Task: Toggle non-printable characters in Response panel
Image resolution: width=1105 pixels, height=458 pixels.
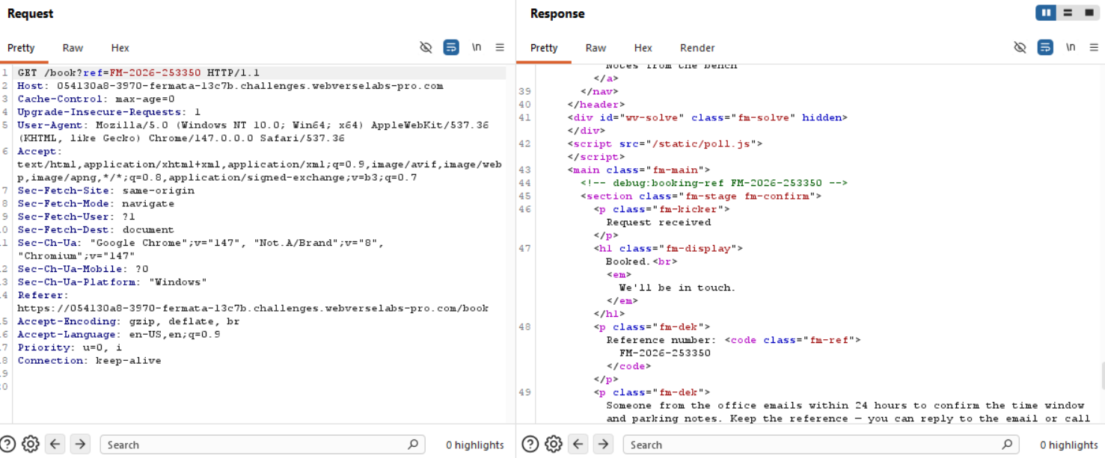Action: [1071, 48]
